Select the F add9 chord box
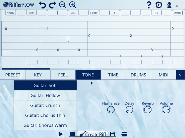Screen dimensions: 185x138 point(94,13)
